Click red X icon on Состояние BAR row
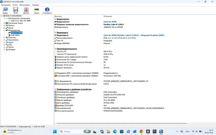 (55, 76)
